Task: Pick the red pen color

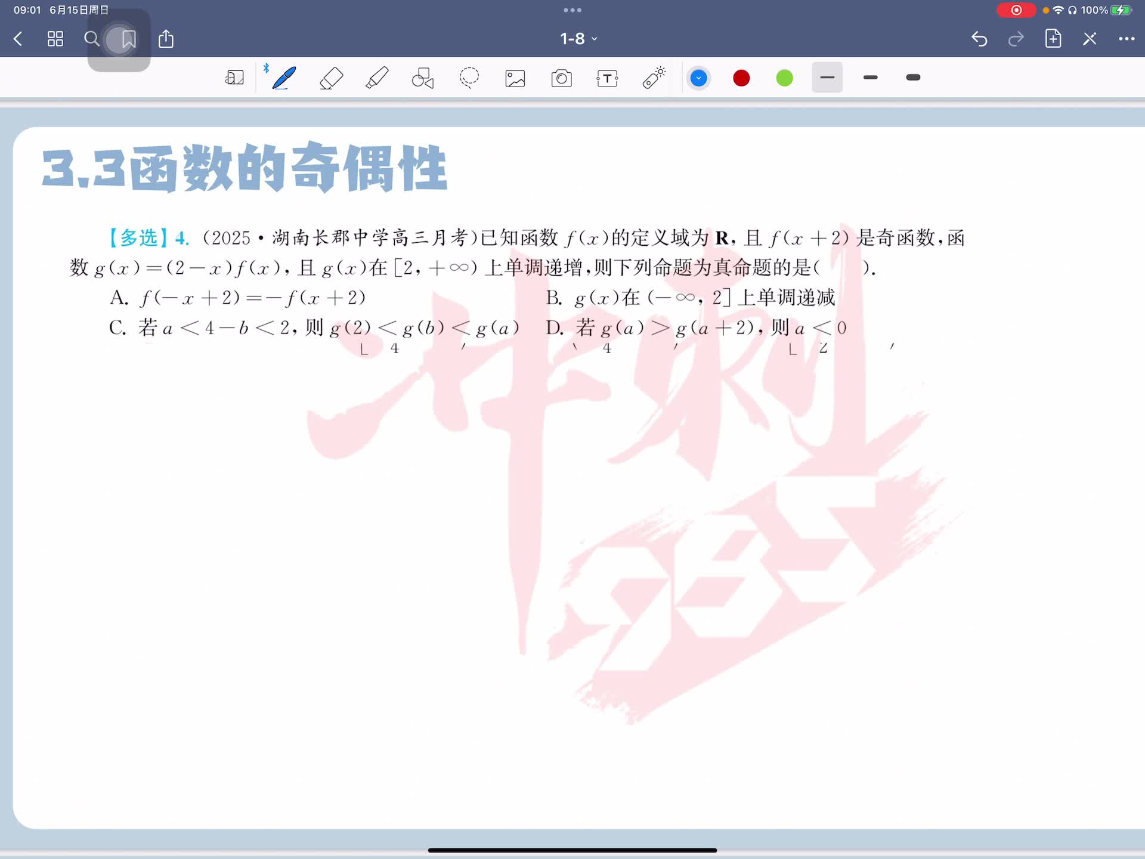Action: 741,78
